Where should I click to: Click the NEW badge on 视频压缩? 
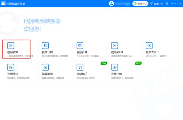[138, 63]
